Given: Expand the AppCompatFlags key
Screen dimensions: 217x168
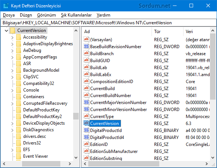Looking at the screenshot, I should click(x=12, y=57).
